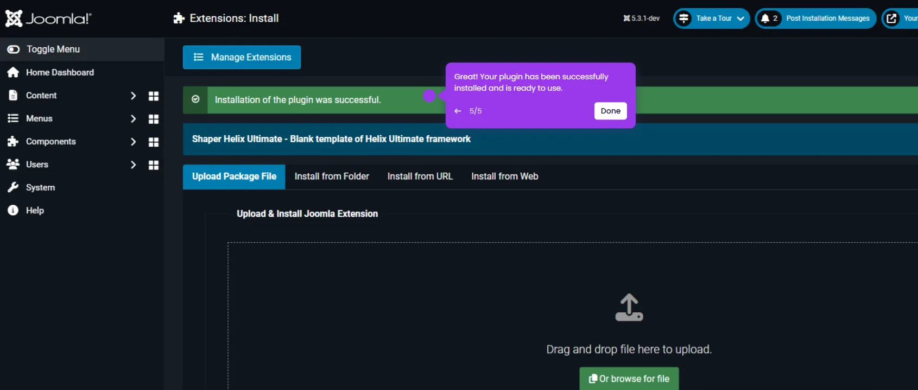Open the Users menu item

point(37,165)
